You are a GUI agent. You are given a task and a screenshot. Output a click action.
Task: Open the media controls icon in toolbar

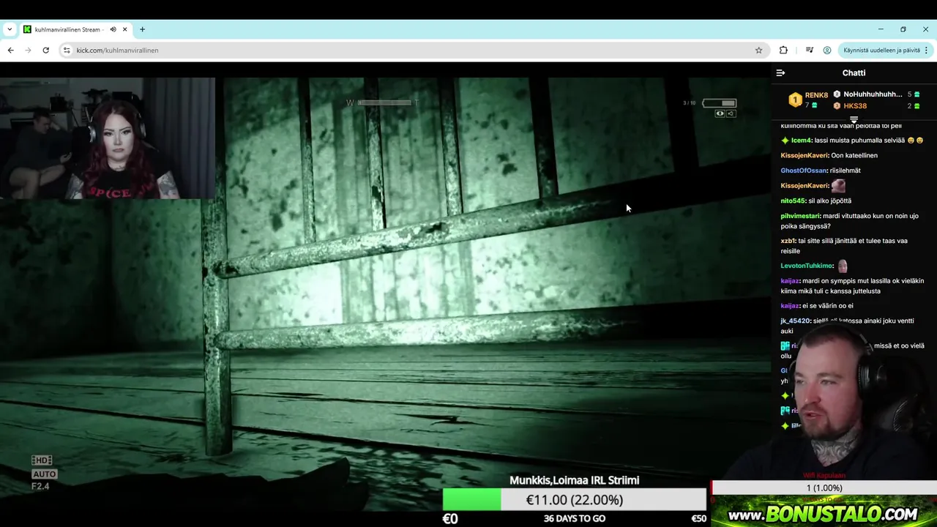809,51
